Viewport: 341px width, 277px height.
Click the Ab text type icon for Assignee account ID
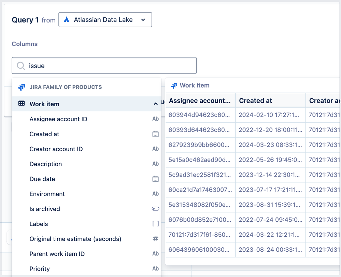(156, 119)
